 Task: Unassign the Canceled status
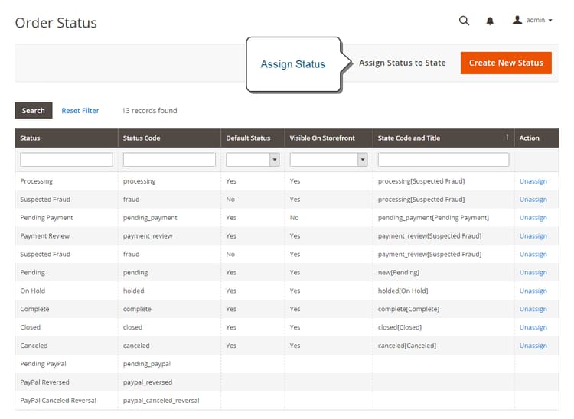[x=533, y=346]
